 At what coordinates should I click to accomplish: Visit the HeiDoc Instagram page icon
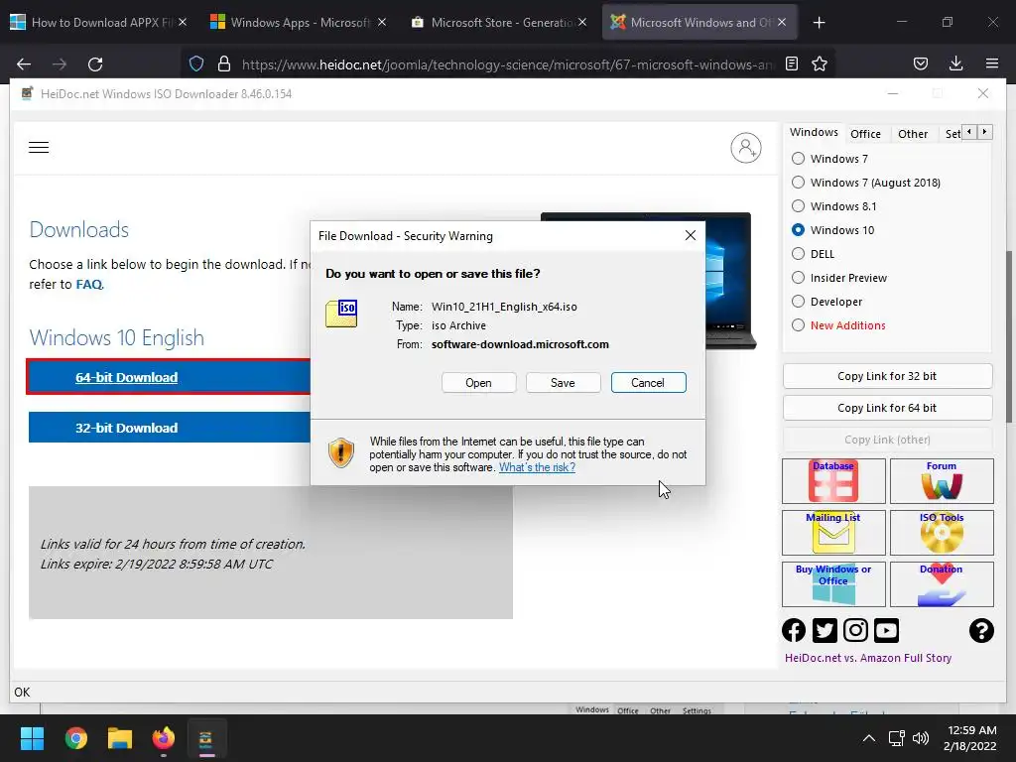tap(855, 630)
